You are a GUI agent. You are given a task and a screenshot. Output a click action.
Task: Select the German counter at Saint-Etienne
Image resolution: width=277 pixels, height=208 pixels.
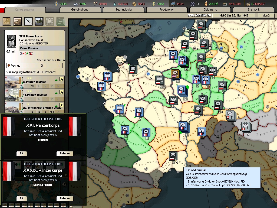point(173,156)
